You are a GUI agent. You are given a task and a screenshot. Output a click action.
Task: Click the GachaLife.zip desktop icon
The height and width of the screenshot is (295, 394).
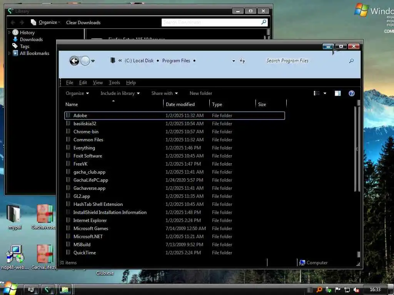pos(44,257)
